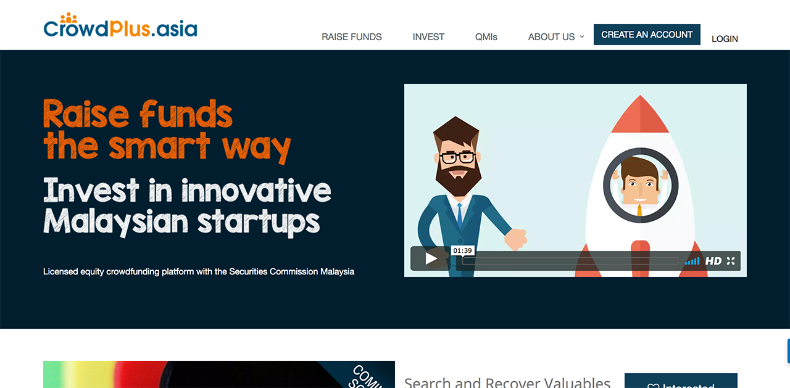Play the intro video
This screenshot has width=790, height=388.
click(430, 259)
